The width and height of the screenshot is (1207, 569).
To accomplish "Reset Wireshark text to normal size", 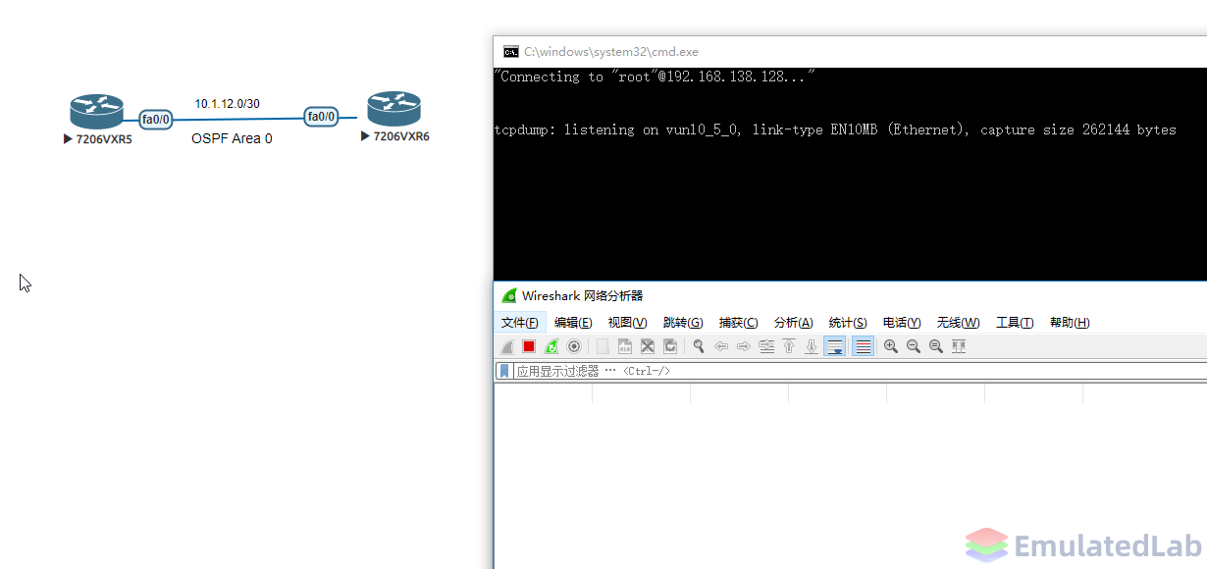I will [x=936, y=346].
